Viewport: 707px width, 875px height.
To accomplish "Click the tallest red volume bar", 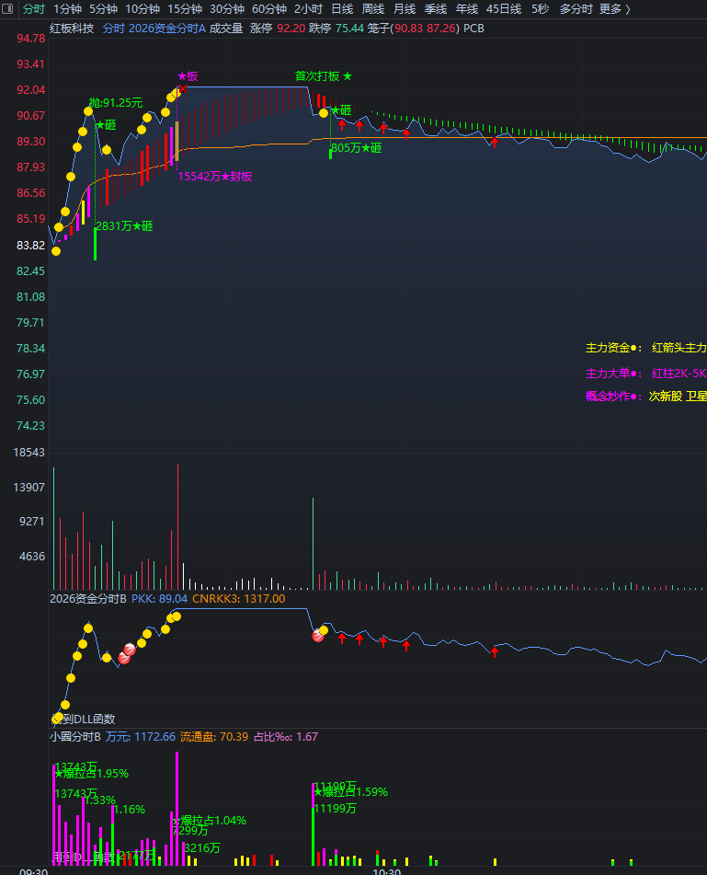I will click(177, 526).
